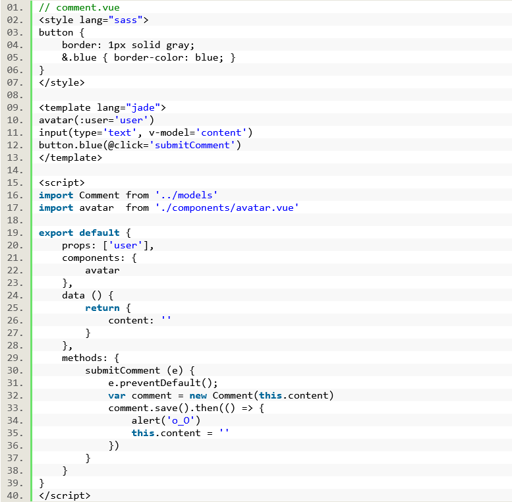This screenshot has width=512, height=502.
Task: Click line number 01. in the gutter
Action: pyautogui.click(x=15, y=7)
